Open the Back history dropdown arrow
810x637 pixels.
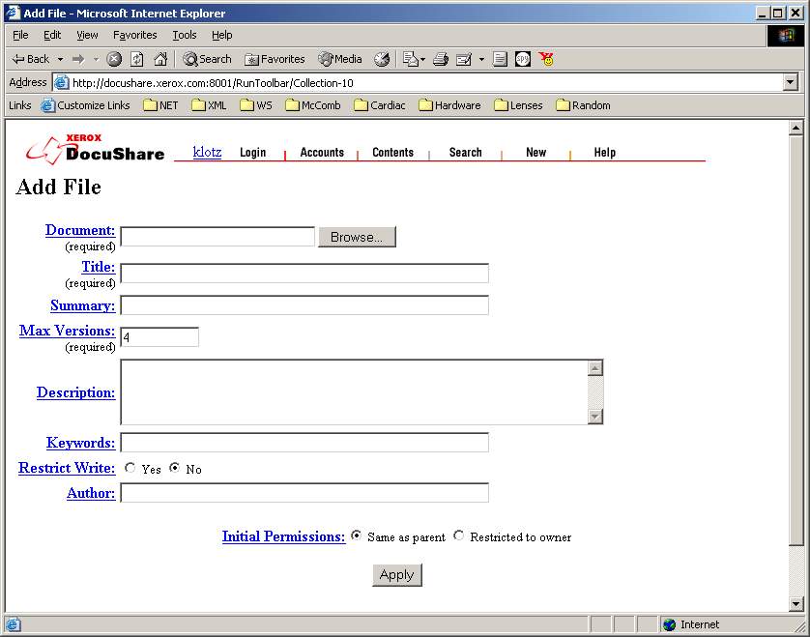(61, 59)
